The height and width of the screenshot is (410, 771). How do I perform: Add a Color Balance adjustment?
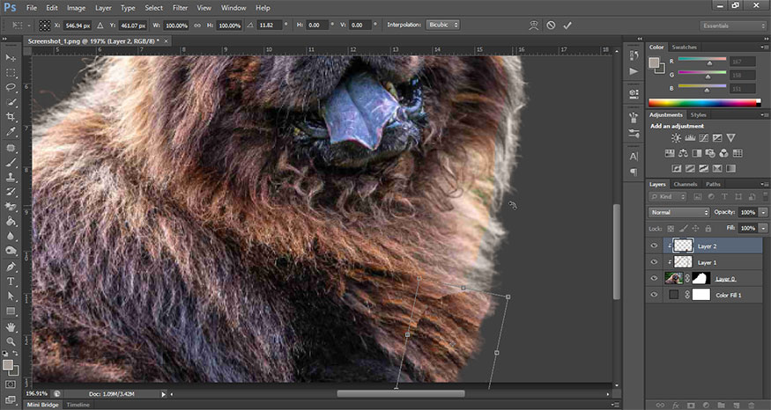[x=683, y=154]
